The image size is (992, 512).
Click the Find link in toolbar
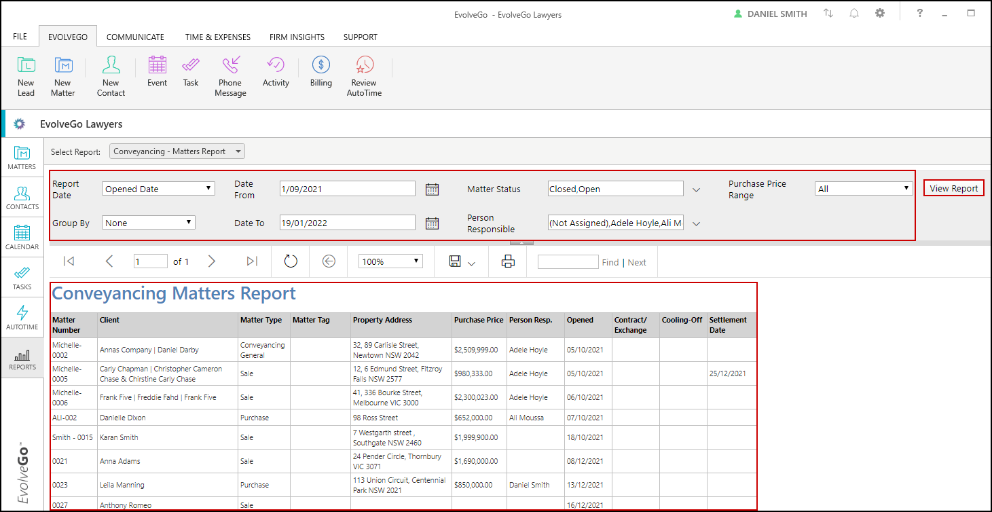pos(610,262)
